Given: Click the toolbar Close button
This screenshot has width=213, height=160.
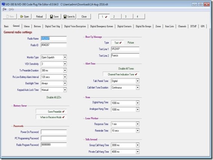Looking at the screenshot, I should point(84,17).
